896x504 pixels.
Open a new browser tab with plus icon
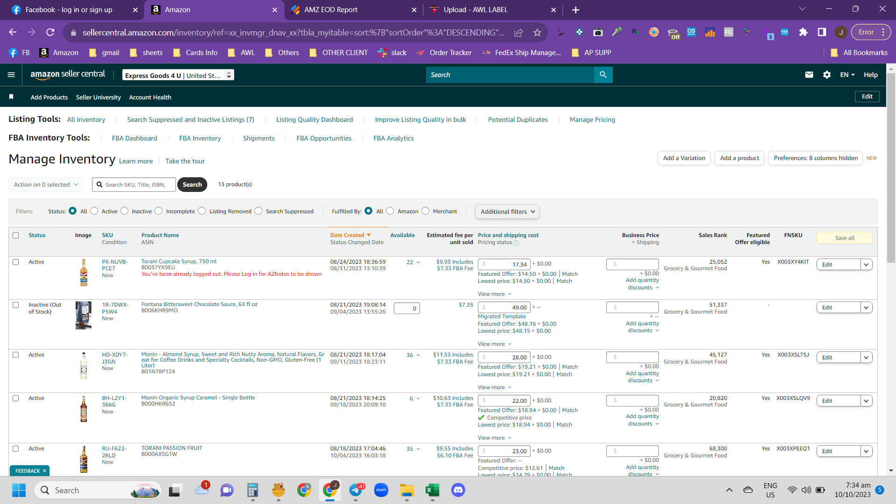(x=576, y=10)
